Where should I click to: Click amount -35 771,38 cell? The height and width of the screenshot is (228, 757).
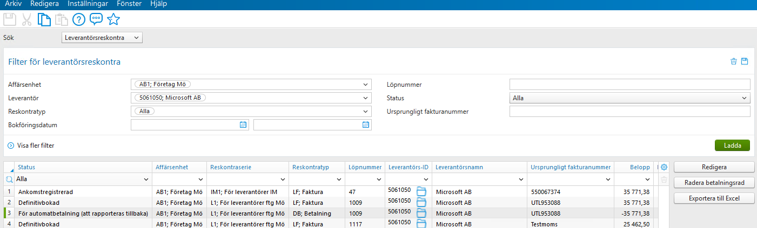634,213
